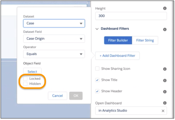Enable the Hidden checkbox

tap(25, 84)
